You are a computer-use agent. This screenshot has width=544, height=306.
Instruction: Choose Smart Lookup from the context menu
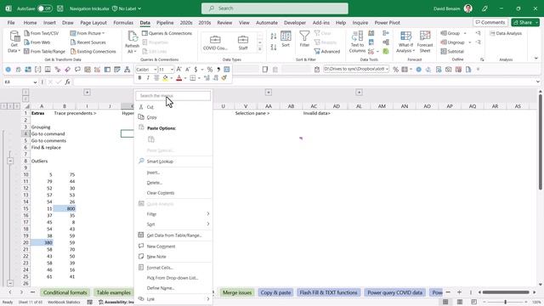click(174, 161)
